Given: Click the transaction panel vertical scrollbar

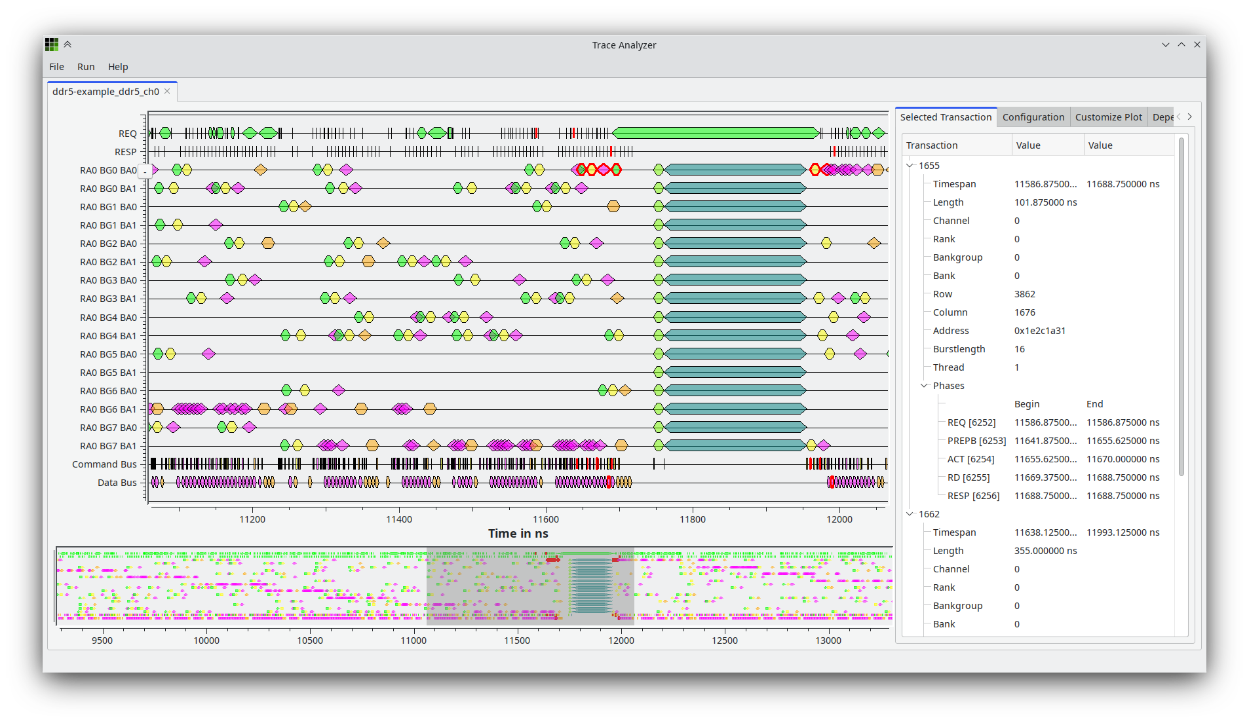Looking at the screenshot, I should coord(1181,308).
